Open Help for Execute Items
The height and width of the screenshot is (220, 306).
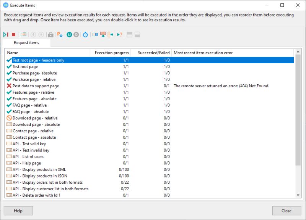(18, 211)
